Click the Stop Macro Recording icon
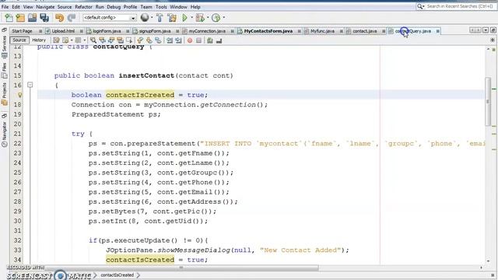Screen dimensions: 498x280 pyautogui.click(x=198, y=40)
